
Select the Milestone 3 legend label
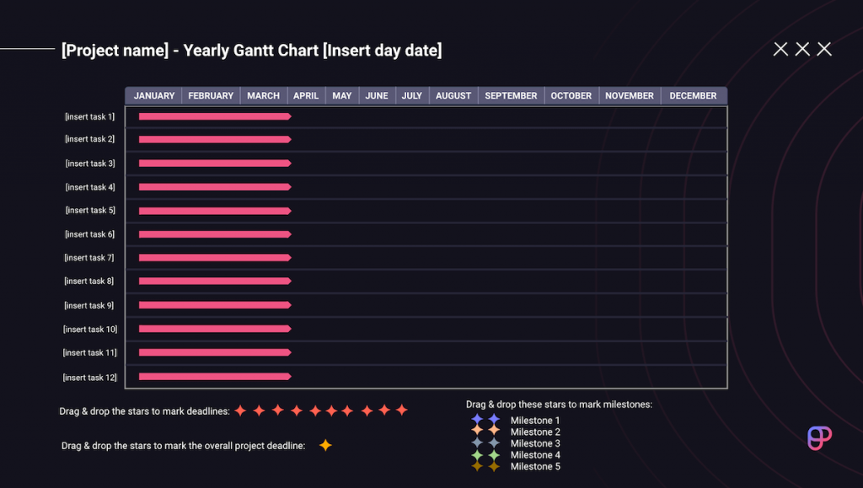[535, 443]
